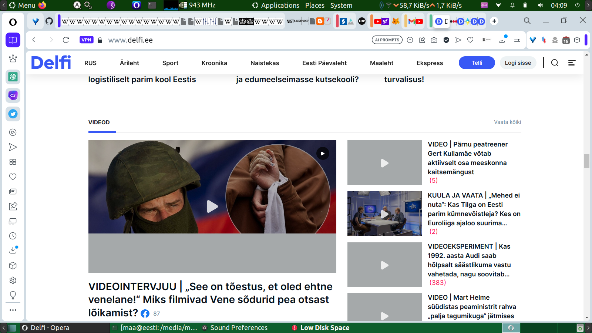This screenshot has height=333, width=592.
Task: Open the Maaleht section
Action: point(381,63)
